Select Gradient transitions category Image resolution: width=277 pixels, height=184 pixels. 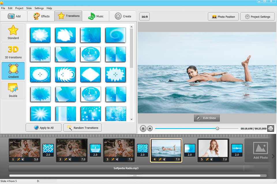pyautogui.click(x=13, y=71)
